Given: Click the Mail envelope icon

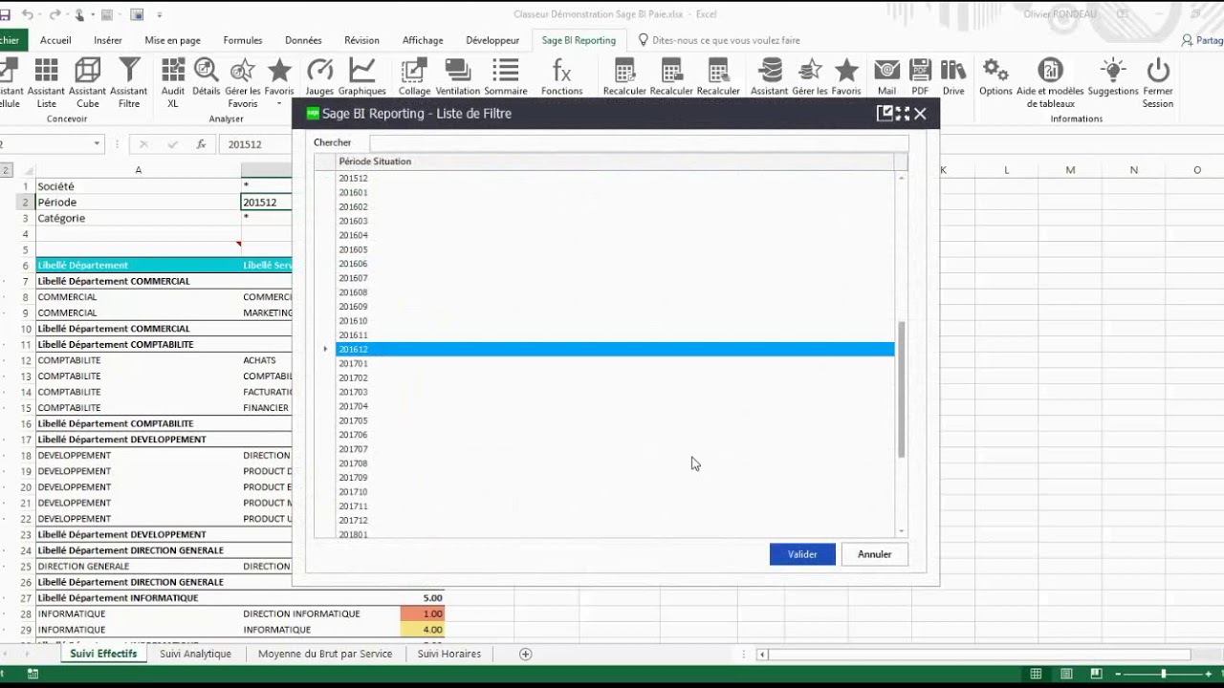Looking at the screenshot, I should pyautogui.click(x=886, y=77).
